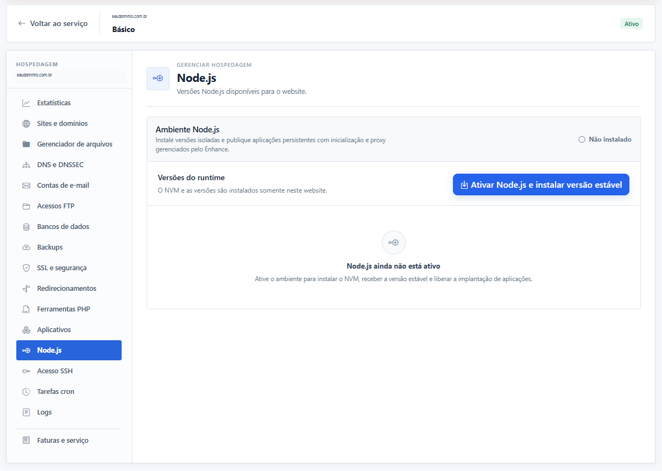Image resolution: width=662 pixels, height=471 pixels.
Task: Click 'Node.js ainda não está ativo' message
Action: click(x=394, y=266)
